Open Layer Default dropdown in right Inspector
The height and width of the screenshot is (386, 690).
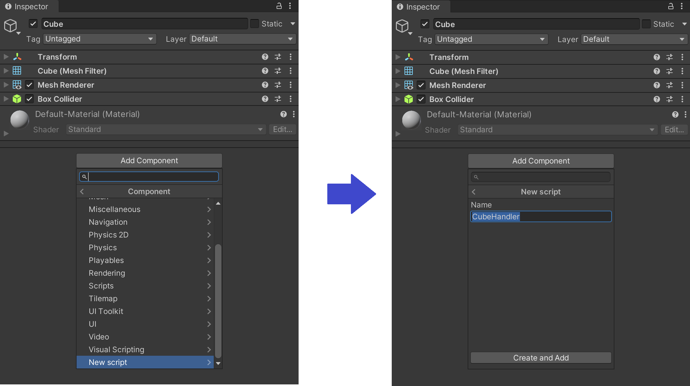[x=634, y=39]
